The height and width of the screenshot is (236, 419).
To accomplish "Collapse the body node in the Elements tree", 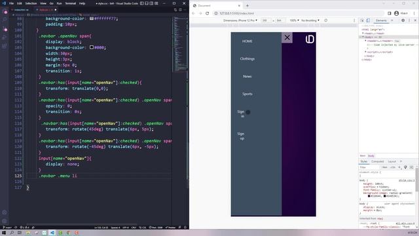I will click(x=363, y=37).
